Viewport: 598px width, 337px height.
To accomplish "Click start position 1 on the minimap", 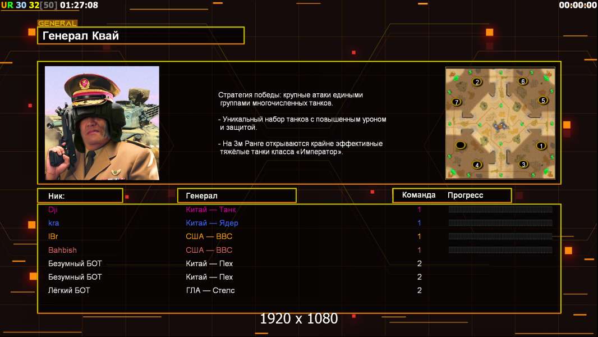I will [541, 145].
